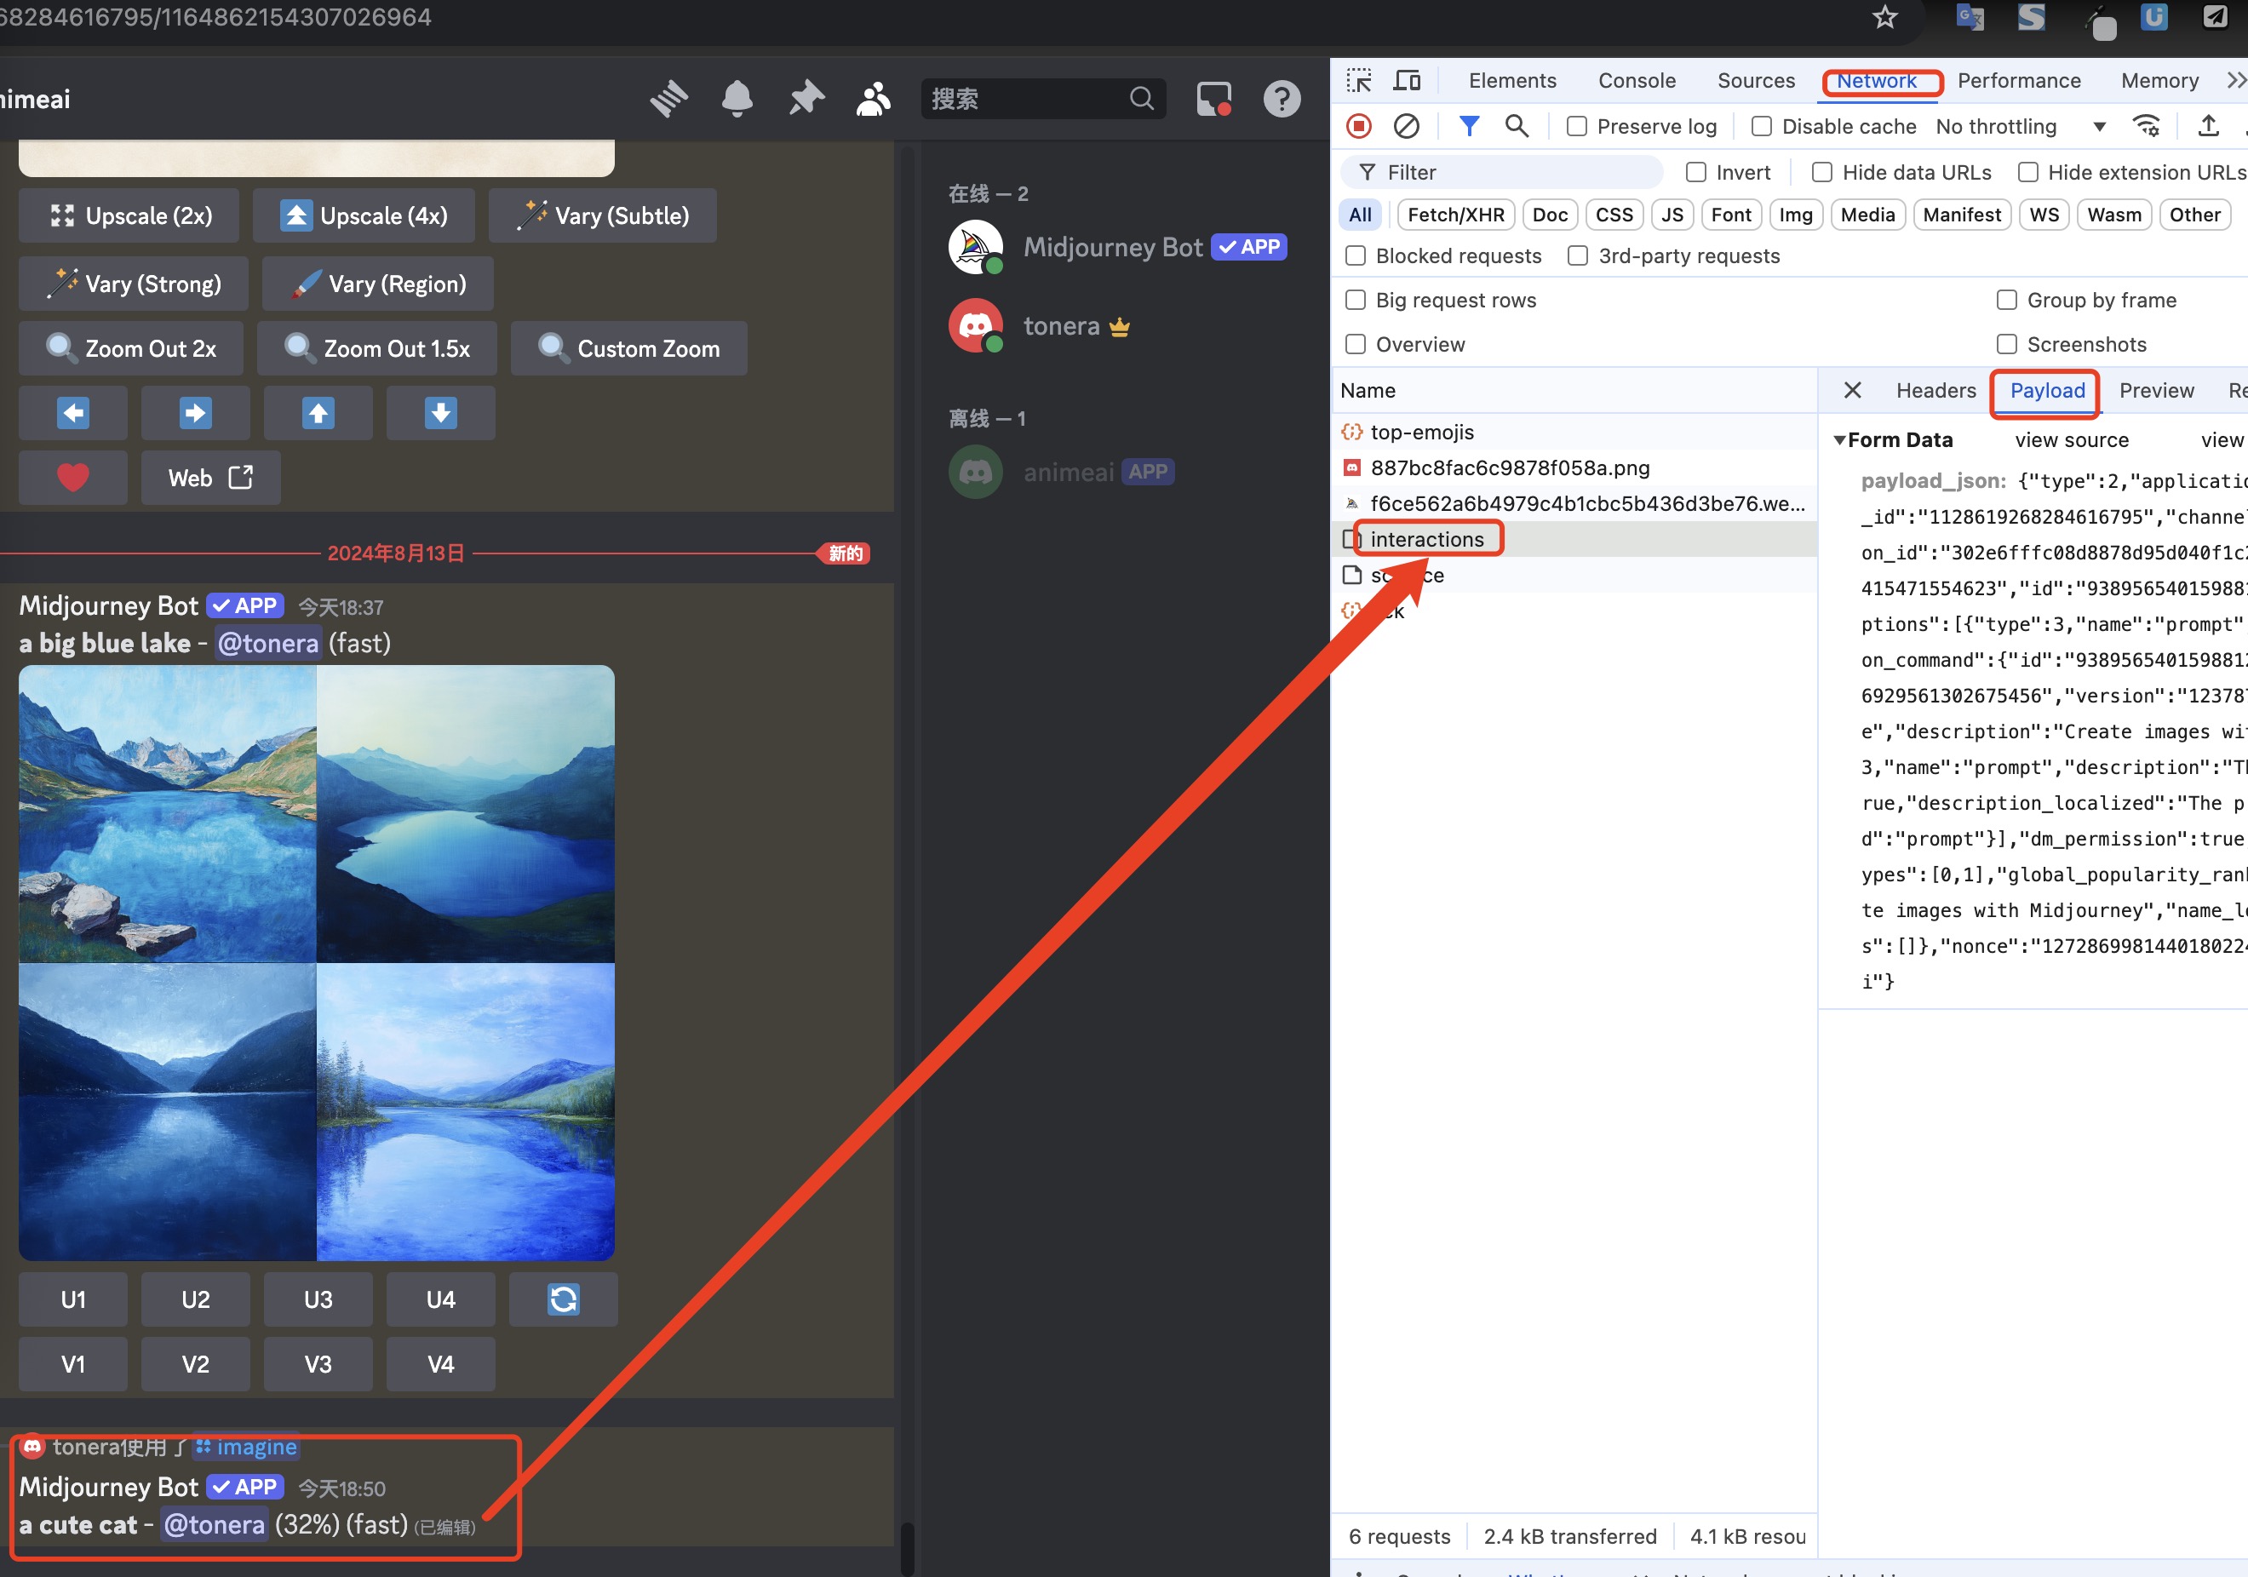Screen dimensions: 2248x1577
Task: Clear the network log icon
Action: [1406, 126]
